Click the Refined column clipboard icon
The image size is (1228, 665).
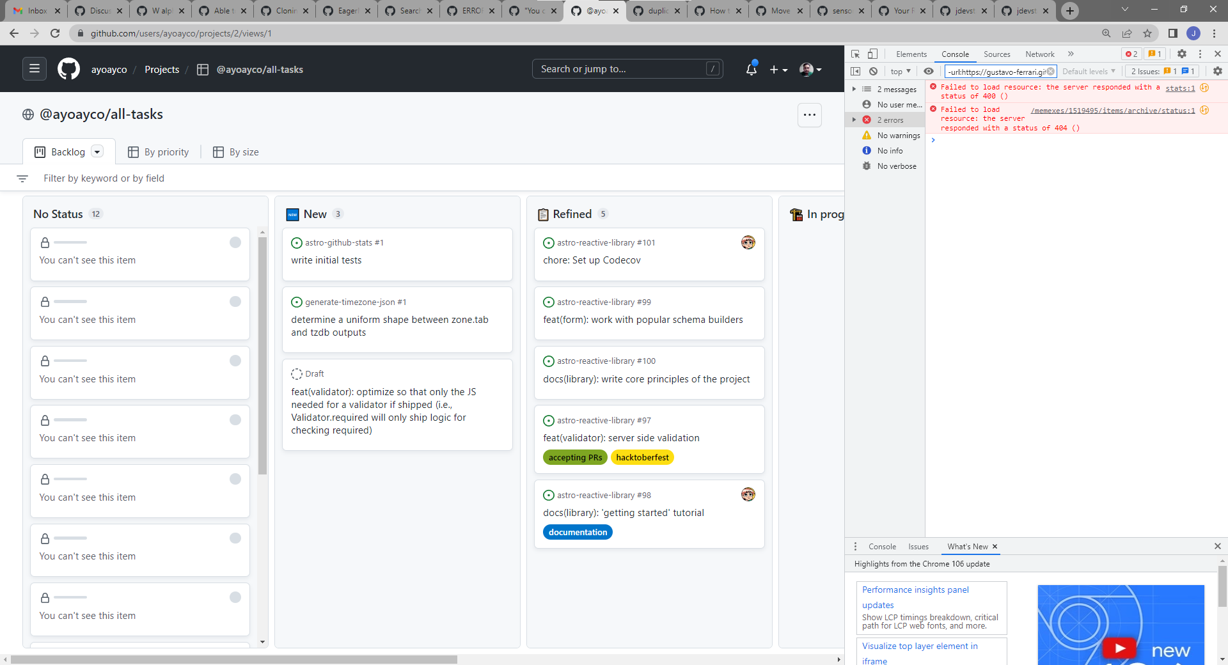[x=543, y=214]
